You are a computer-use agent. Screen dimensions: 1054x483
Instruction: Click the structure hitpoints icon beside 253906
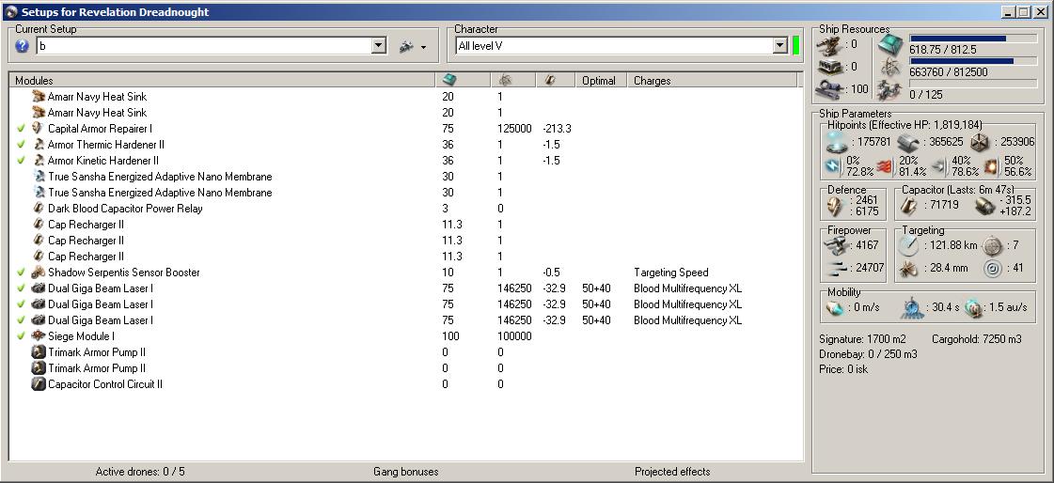pos(980,142)
